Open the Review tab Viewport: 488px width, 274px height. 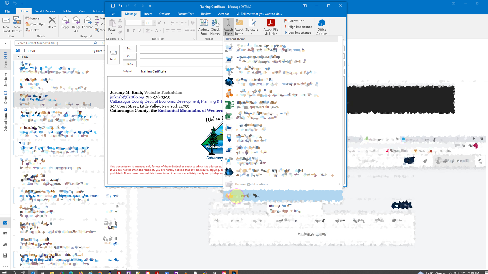pos(206,14)
